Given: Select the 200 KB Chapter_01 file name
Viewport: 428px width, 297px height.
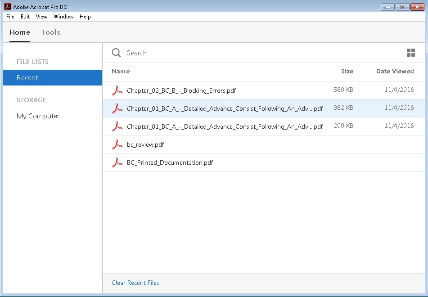Looking at the screenshot, I should [x=225, y=126].
